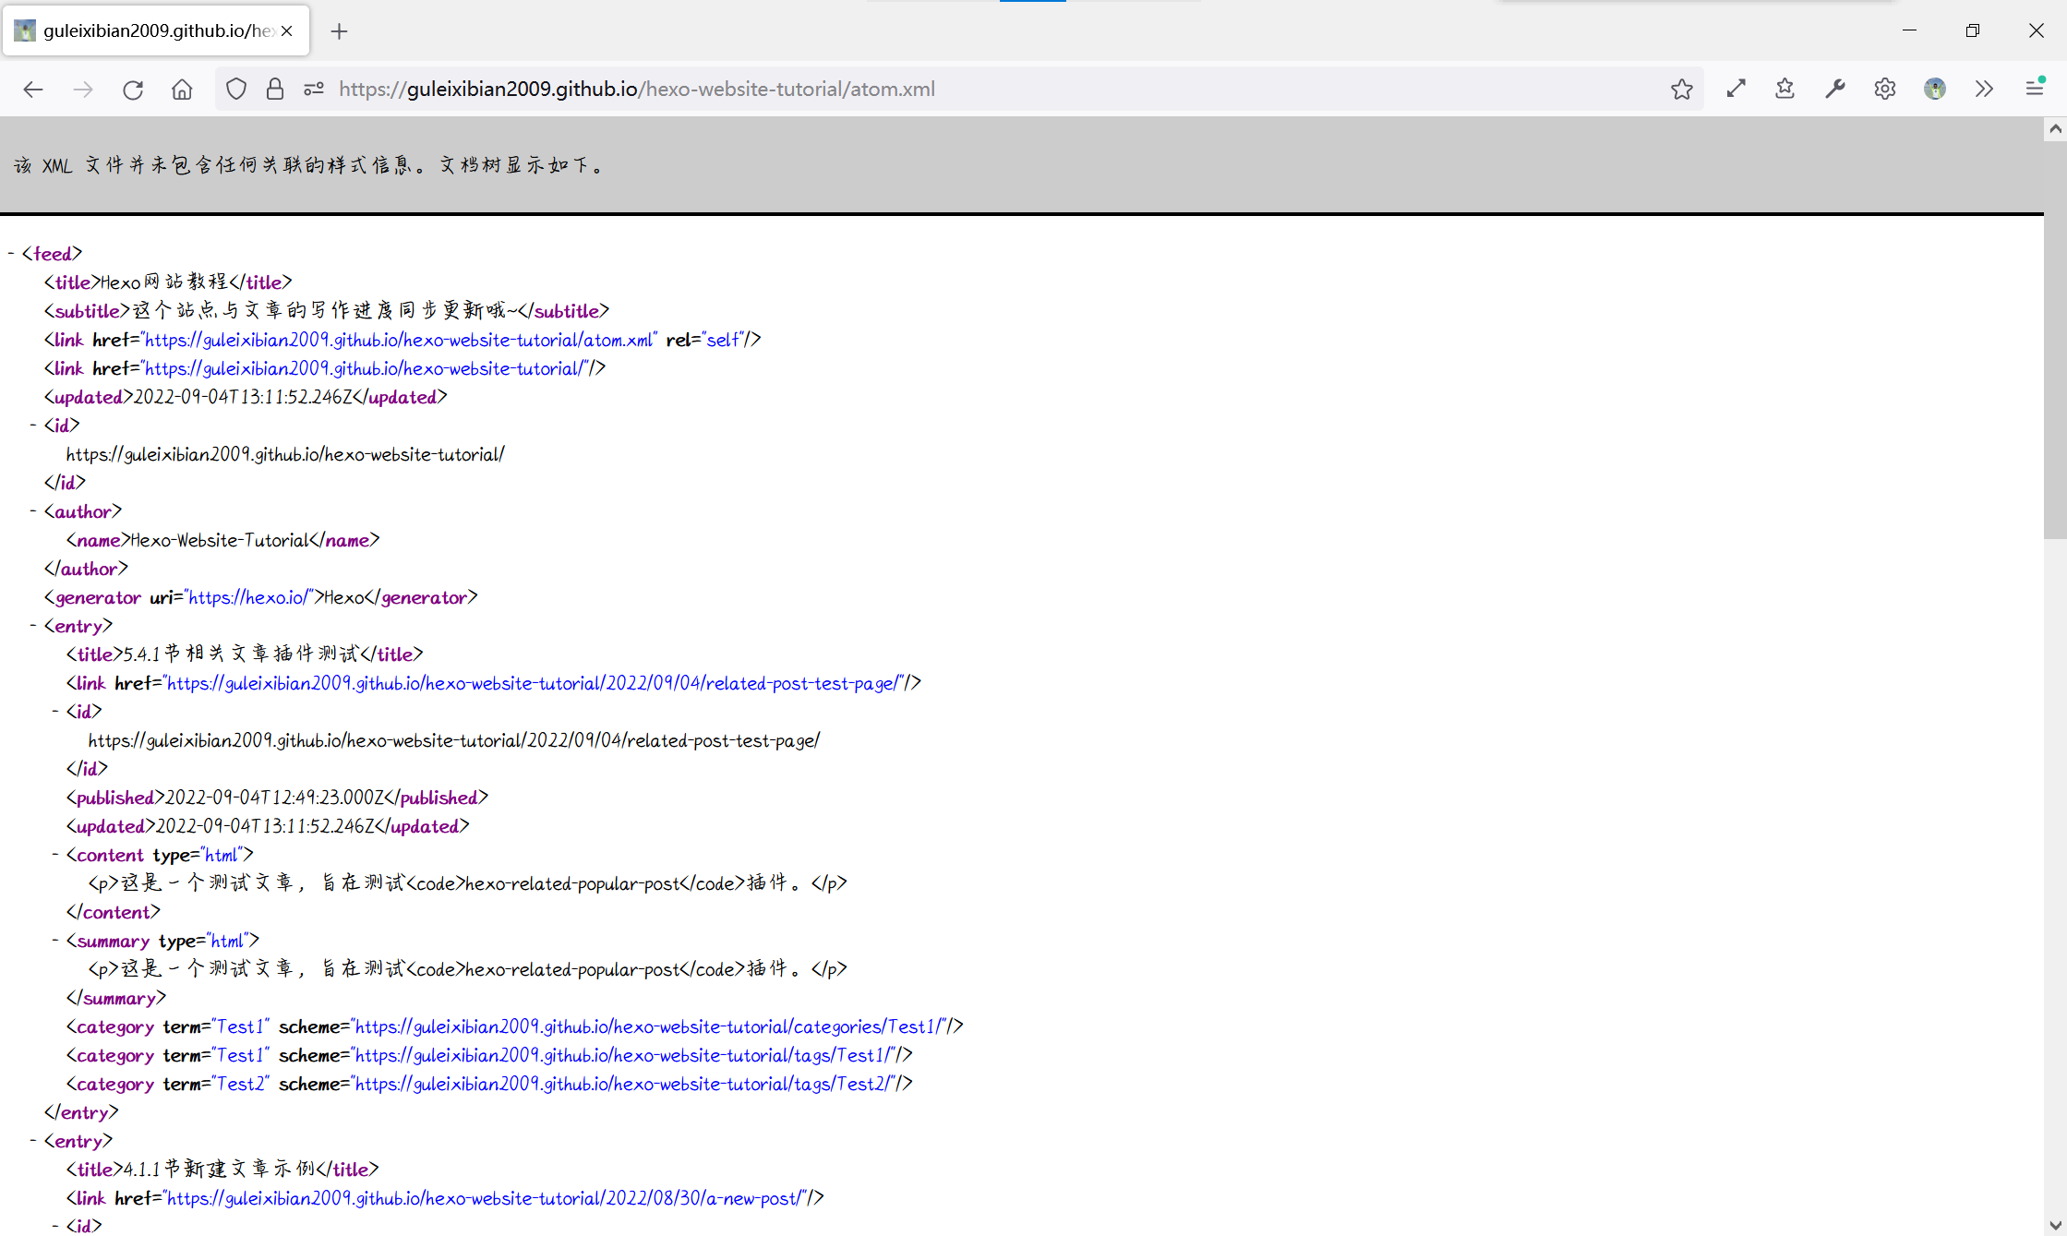The image size is (2067, 1236).
Task: Open the application hamburger menu
Action: click(2034, 90)
